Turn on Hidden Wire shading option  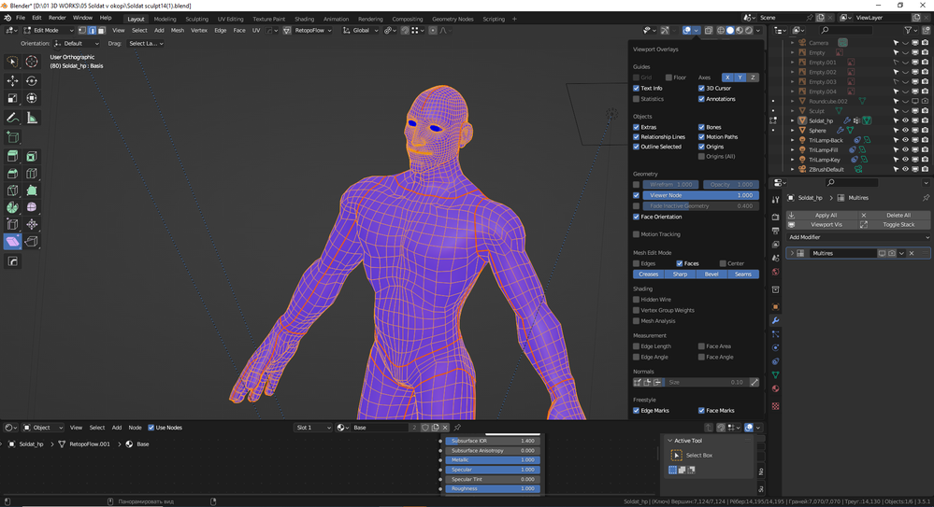tap(637, 300)
